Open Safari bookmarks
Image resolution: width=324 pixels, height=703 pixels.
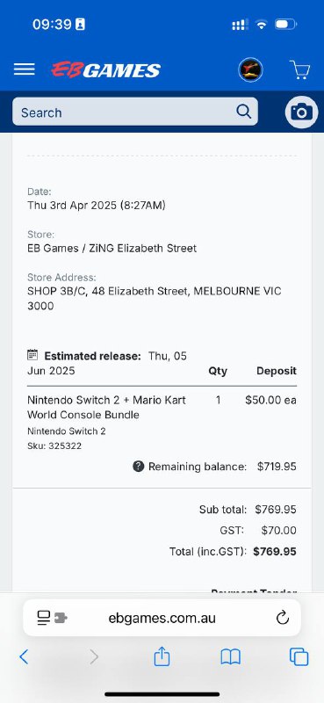click(231, 657)
